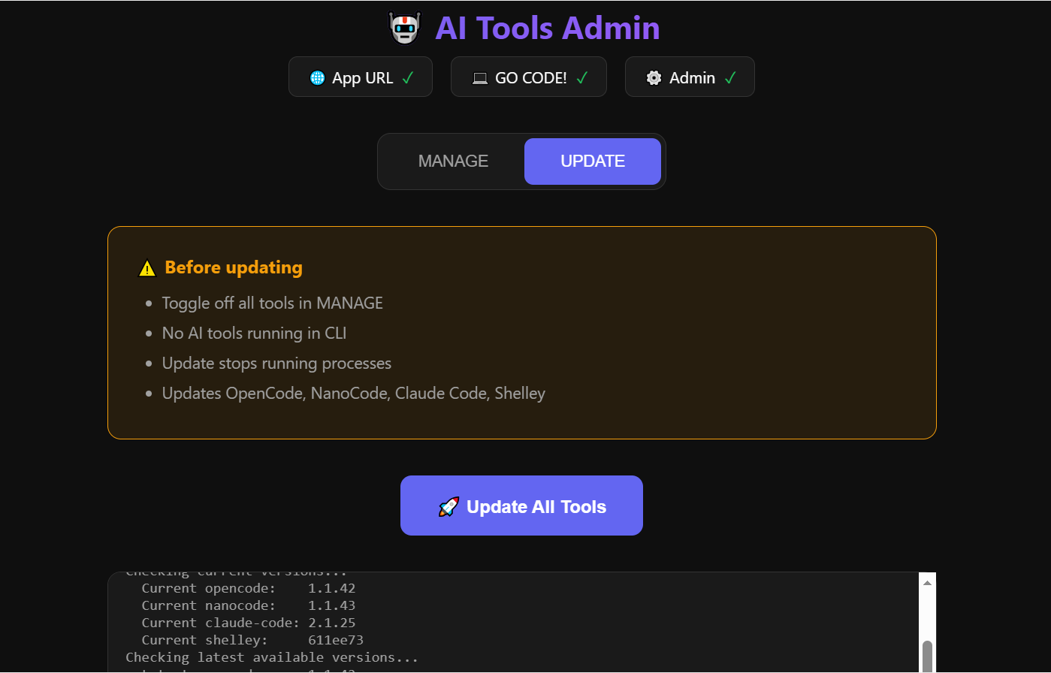Screen dimensions: 1051x673
Task: Click the laptop icon on GO CODE! button
Action: click(478, 76)
